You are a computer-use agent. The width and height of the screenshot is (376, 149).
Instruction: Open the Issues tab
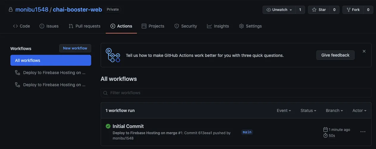49,26
